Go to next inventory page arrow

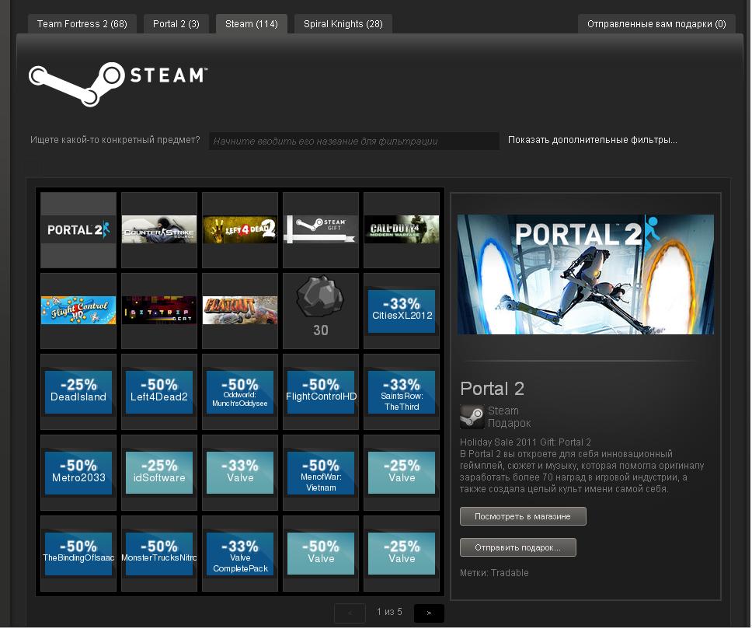click(429, 613)
